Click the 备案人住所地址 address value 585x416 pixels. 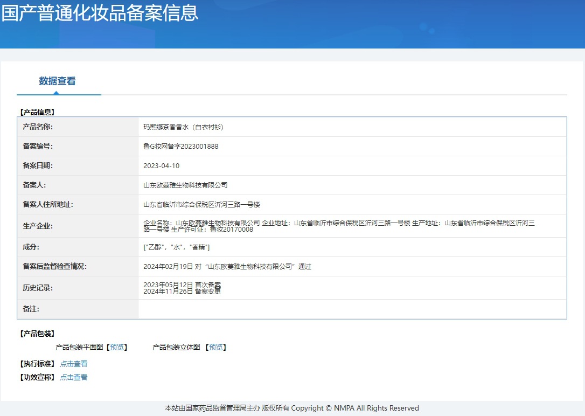click(201, 205)
